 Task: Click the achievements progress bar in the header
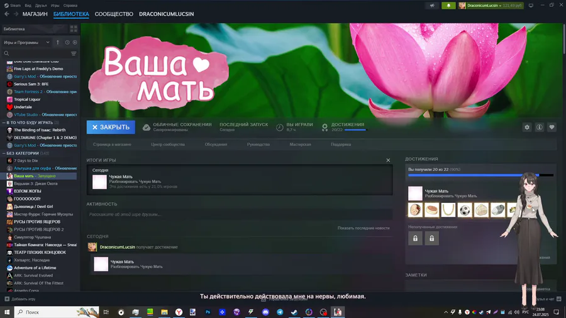point(355,130)
